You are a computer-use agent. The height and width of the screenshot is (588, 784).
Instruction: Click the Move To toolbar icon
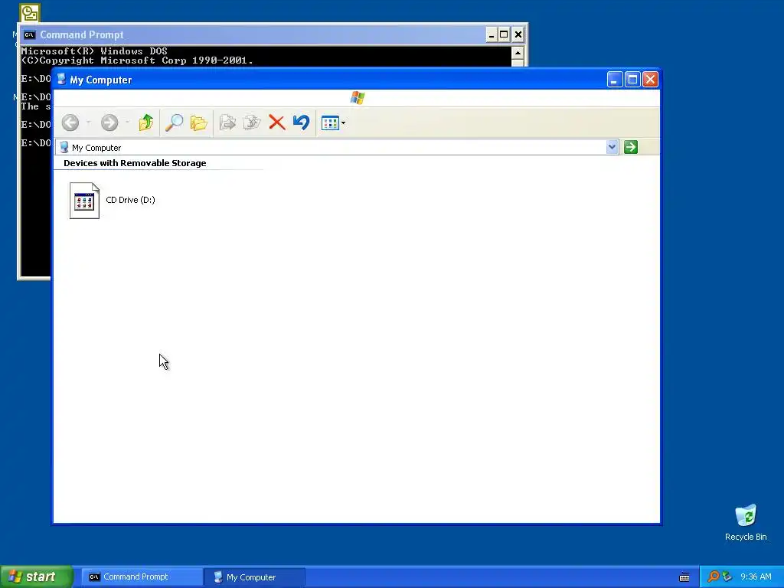click(228, 122)
